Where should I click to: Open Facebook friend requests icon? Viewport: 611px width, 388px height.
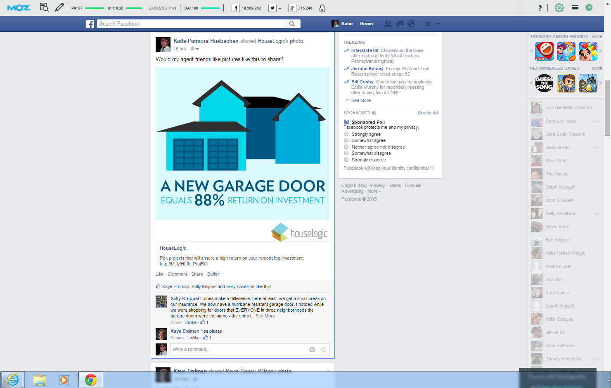388,24
